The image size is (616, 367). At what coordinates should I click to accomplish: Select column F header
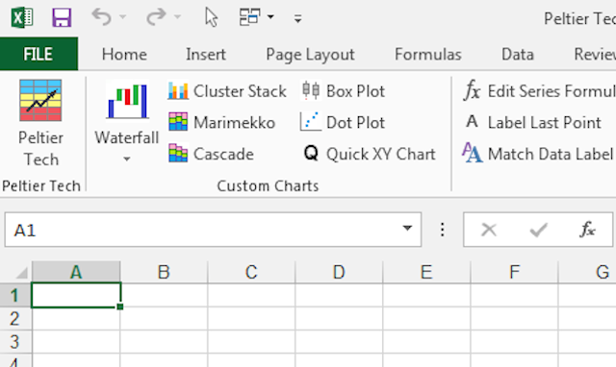(514, 272)
